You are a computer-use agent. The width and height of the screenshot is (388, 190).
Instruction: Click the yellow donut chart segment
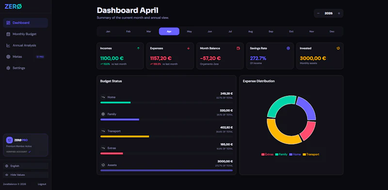point(278,135)
